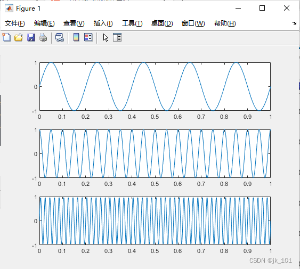Viewport: 300px width, 269px height.
Task: Click the MATLAB logo in the title bar
Action: pos(9,8)
